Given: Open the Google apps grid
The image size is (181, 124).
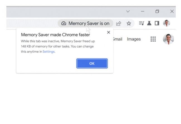Looking at the screenshot, I should (153, 39).
